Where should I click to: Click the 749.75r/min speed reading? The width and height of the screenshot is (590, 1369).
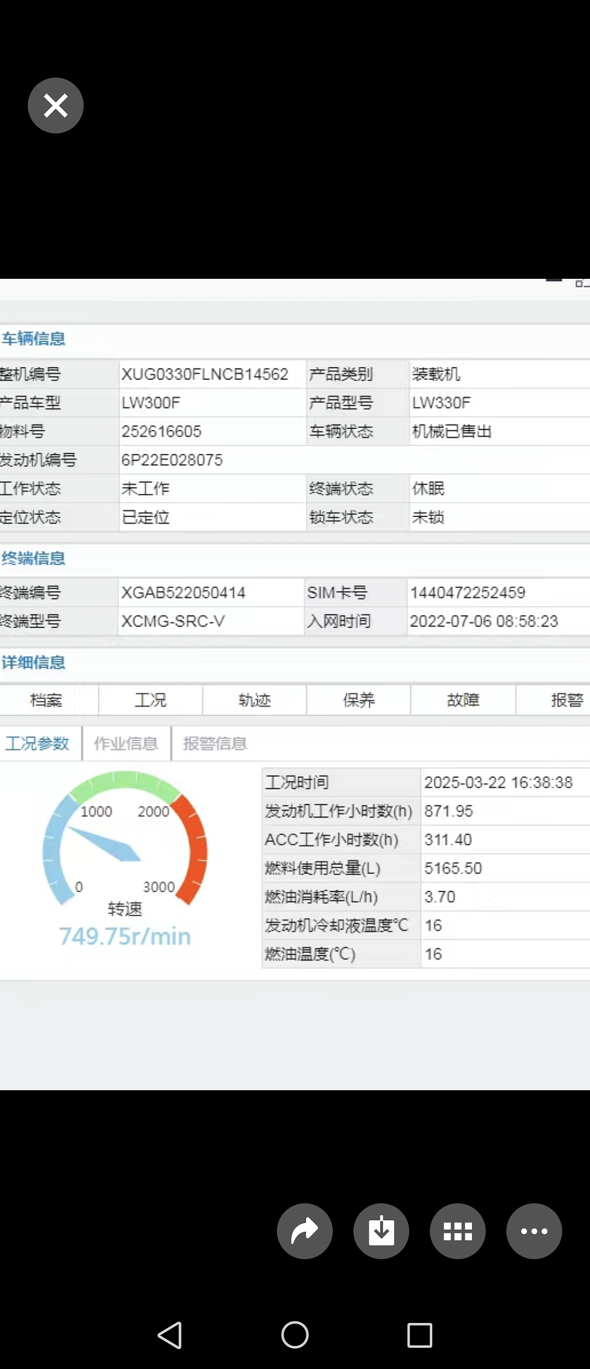[125, 937]
